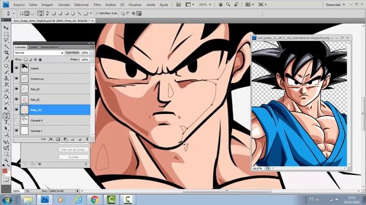This screenshot has height=205, width=366.
Task: Toggle lock transparent pixels in Layers panel
Action: tap(26, 60)
